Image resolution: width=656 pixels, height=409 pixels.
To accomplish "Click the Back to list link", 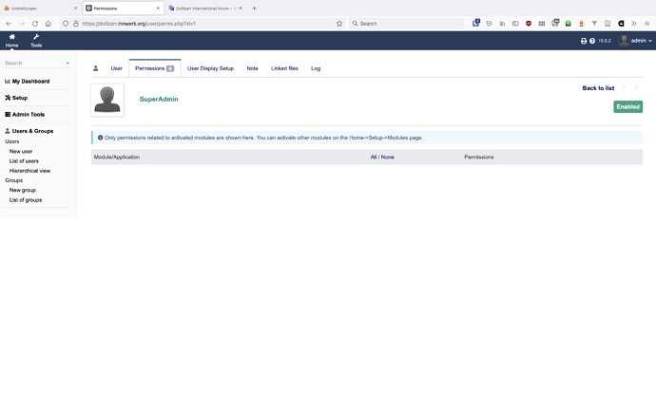I will coord(598,88).
